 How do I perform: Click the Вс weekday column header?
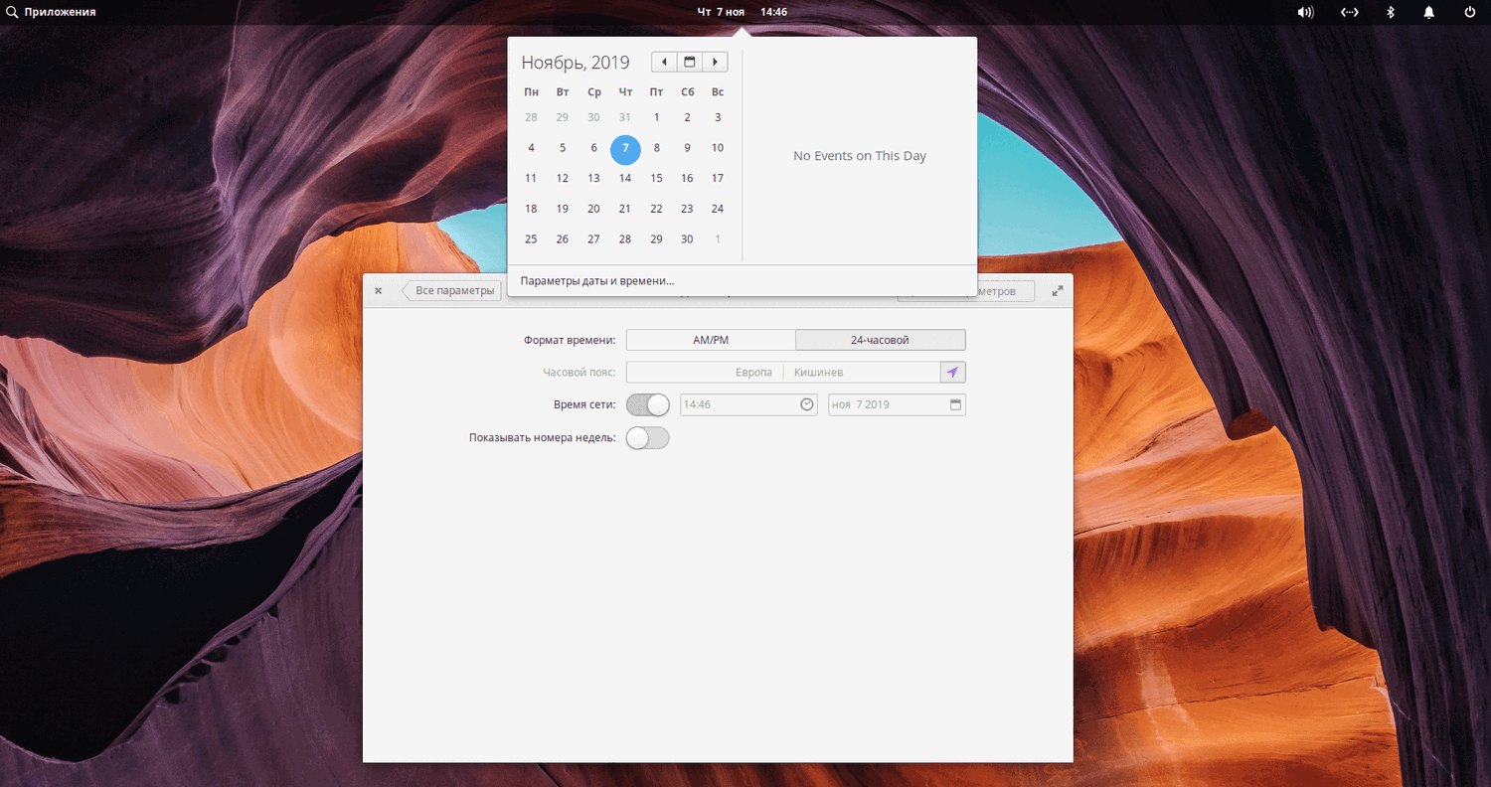pyautogui.click(x=718, y=92)
